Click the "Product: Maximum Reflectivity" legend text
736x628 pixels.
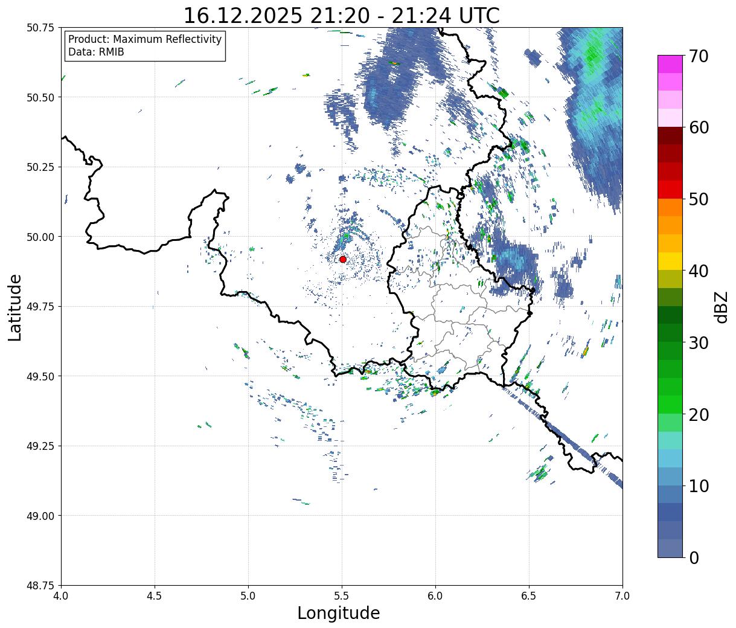click(145, 39)
